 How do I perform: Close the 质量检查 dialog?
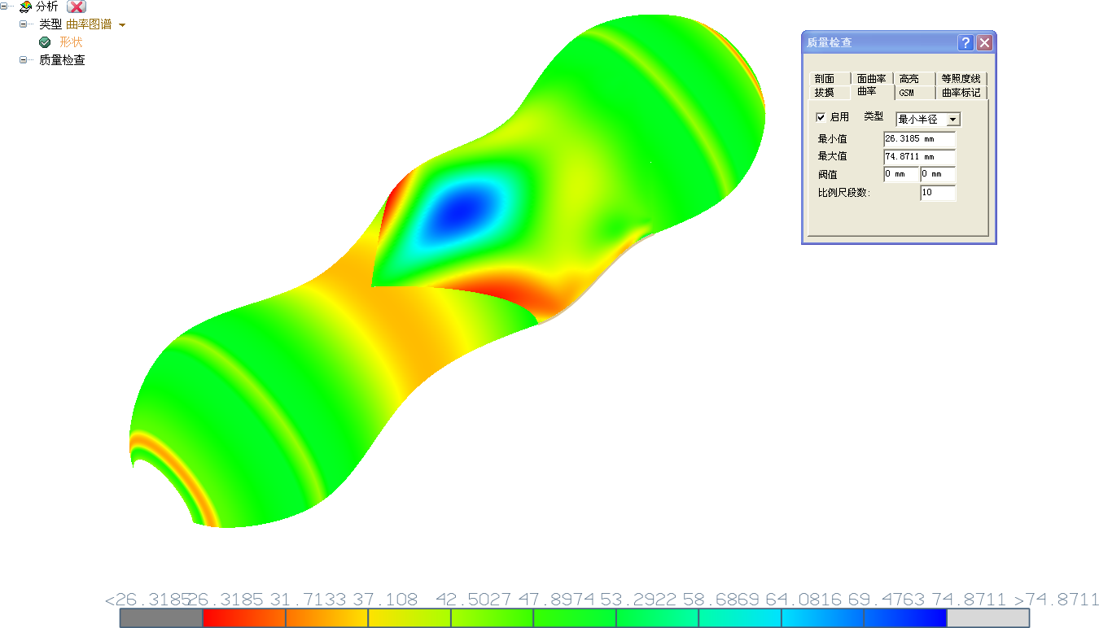click(984, 43)
